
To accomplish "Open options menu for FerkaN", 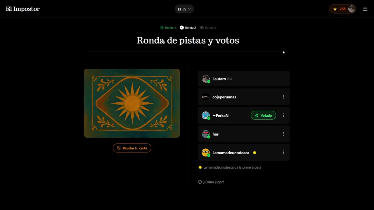I will 283,116.
